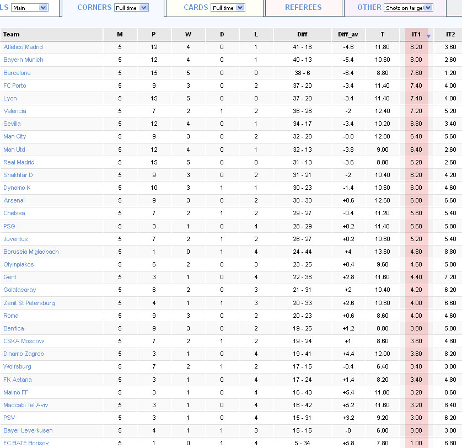Click Barcelona's Diff value 38 - 6
Viewport: 462px width, 448px height.
[302, 73]
